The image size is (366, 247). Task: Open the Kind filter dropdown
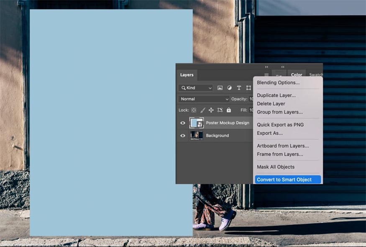(196, 88)
